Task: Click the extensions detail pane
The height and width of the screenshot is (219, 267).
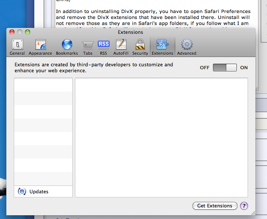Action: (161, 137)
